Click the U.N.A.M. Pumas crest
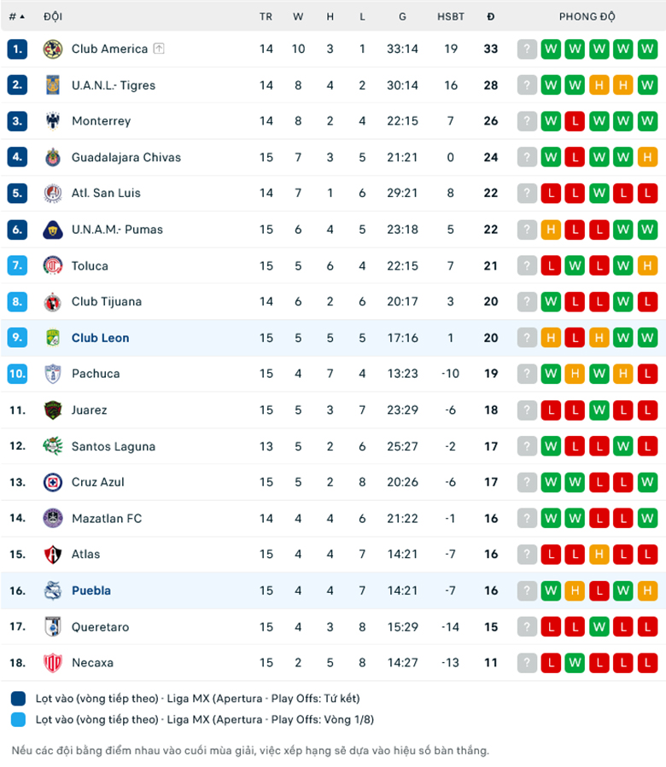This screenshot has height=767, width=666. (x=52, y=230)
